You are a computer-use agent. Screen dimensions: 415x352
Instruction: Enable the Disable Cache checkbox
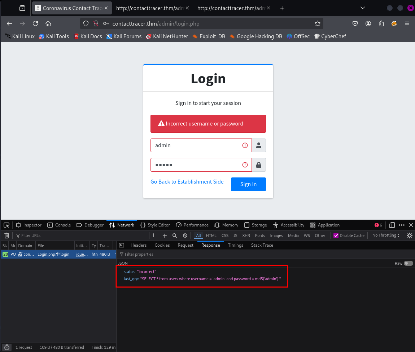335,236
